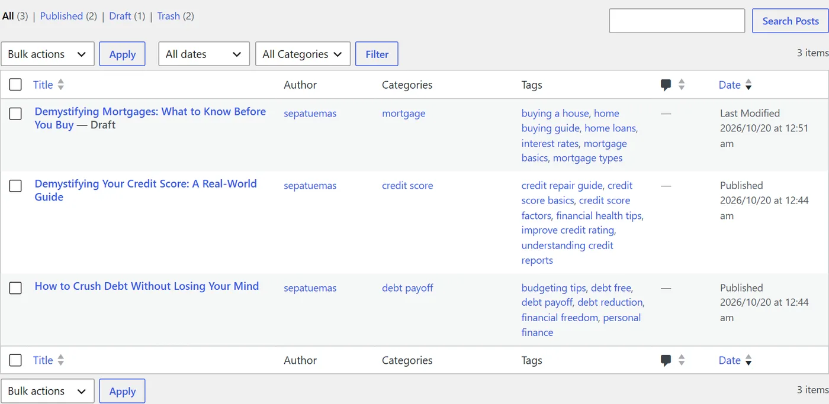Click the 'credit score basics' tag

coord(576,193)
